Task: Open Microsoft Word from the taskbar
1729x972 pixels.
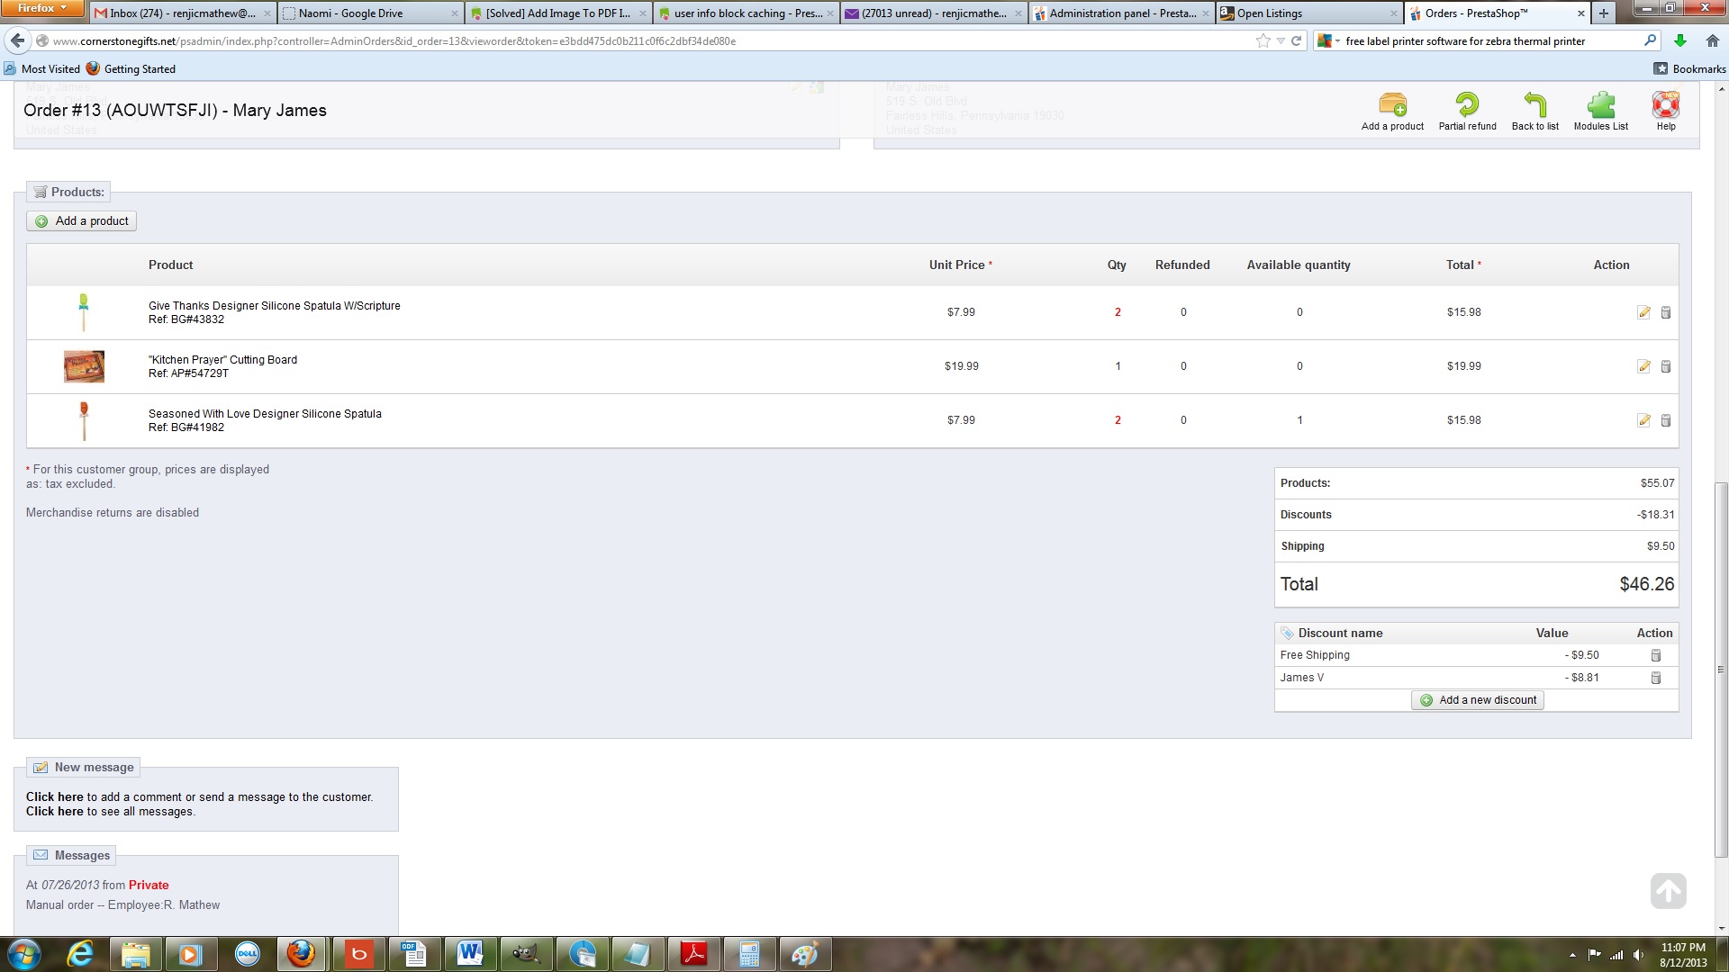Action: coord(469,953)
